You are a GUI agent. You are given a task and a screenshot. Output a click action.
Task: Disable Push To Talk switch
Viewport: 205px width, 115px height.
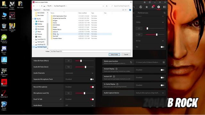[92, 99]
